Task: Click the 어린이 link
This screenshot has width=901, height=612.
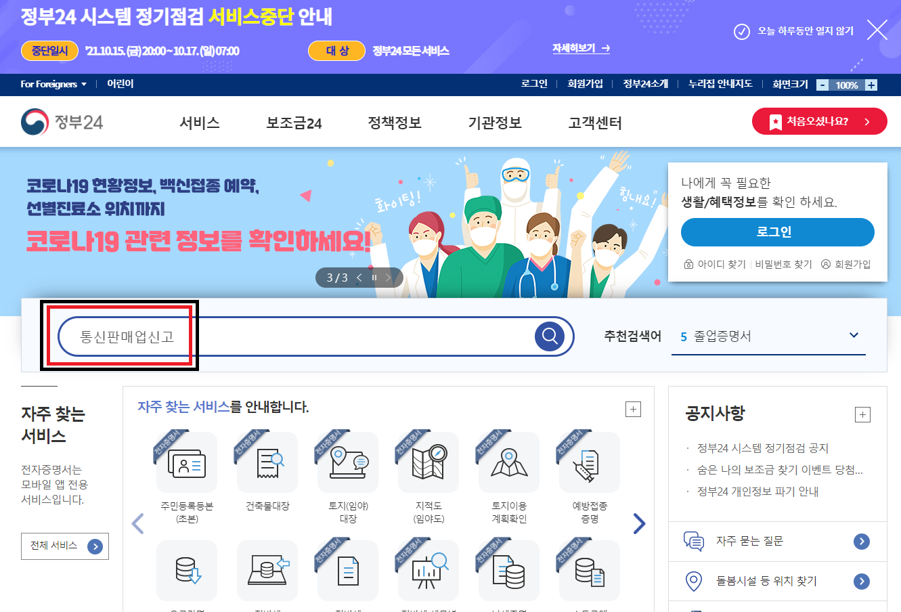Action: (120, 84)
